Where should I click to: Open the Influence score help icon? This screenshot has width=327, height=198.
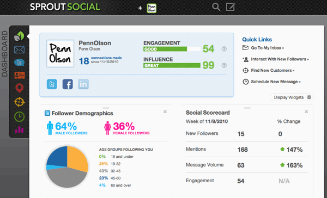point(224,65)
